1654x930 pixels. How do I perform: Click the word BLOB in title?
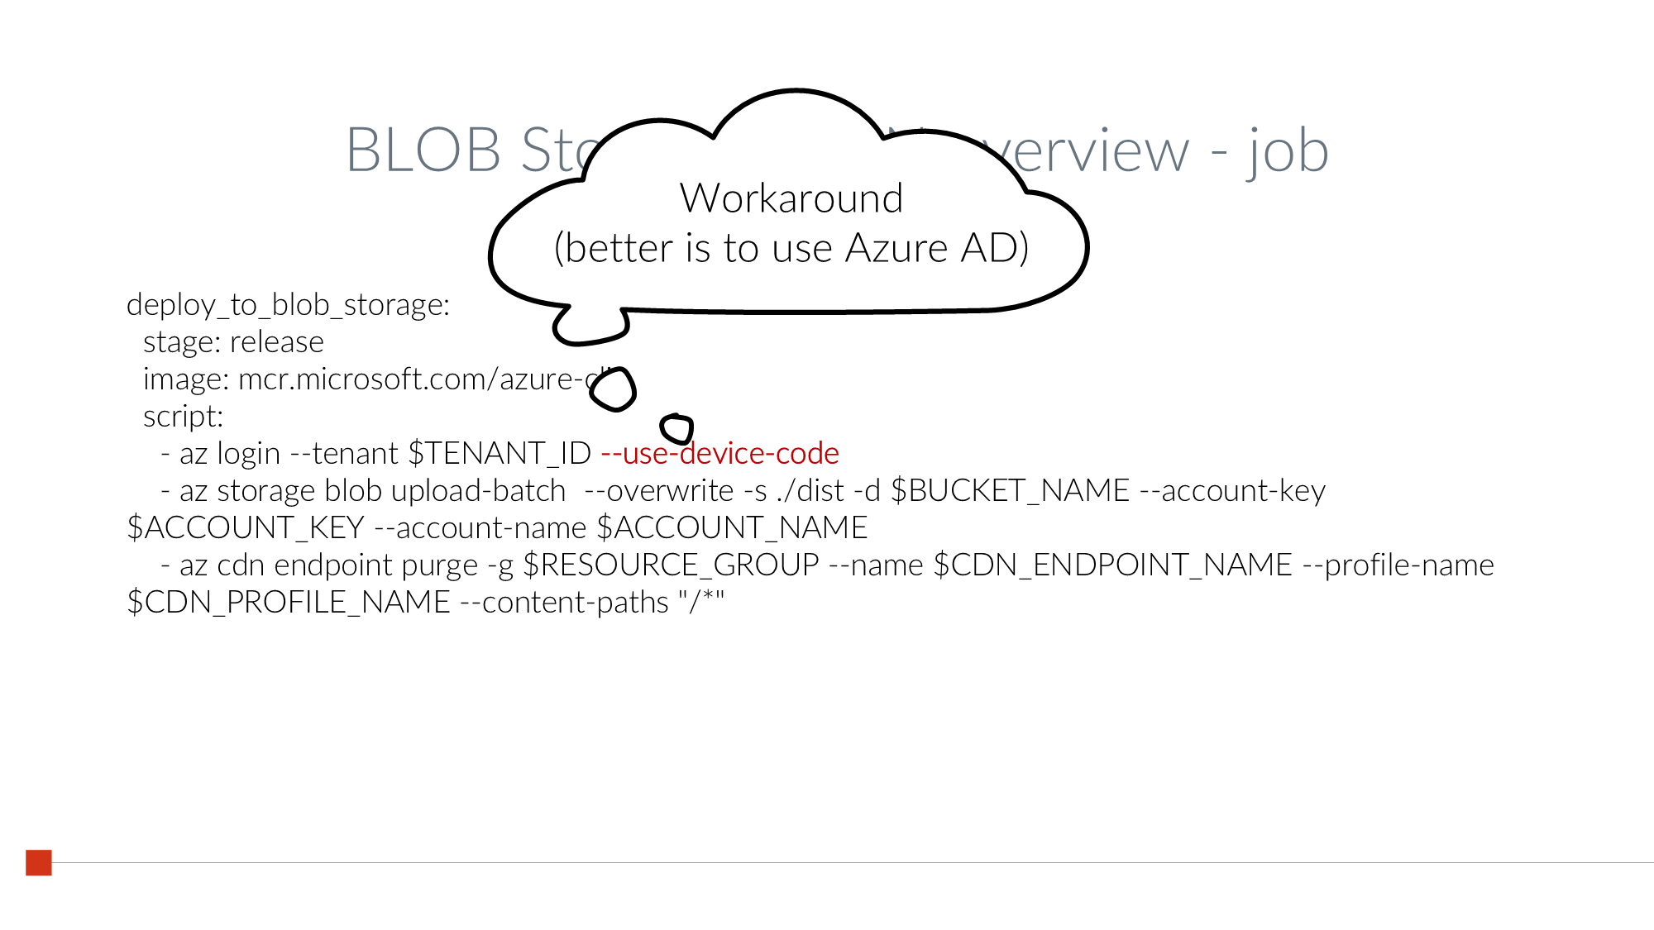click(423, 150)
